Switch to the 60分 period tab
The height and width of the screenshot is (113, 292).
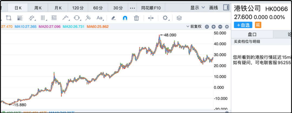point(97,8)
